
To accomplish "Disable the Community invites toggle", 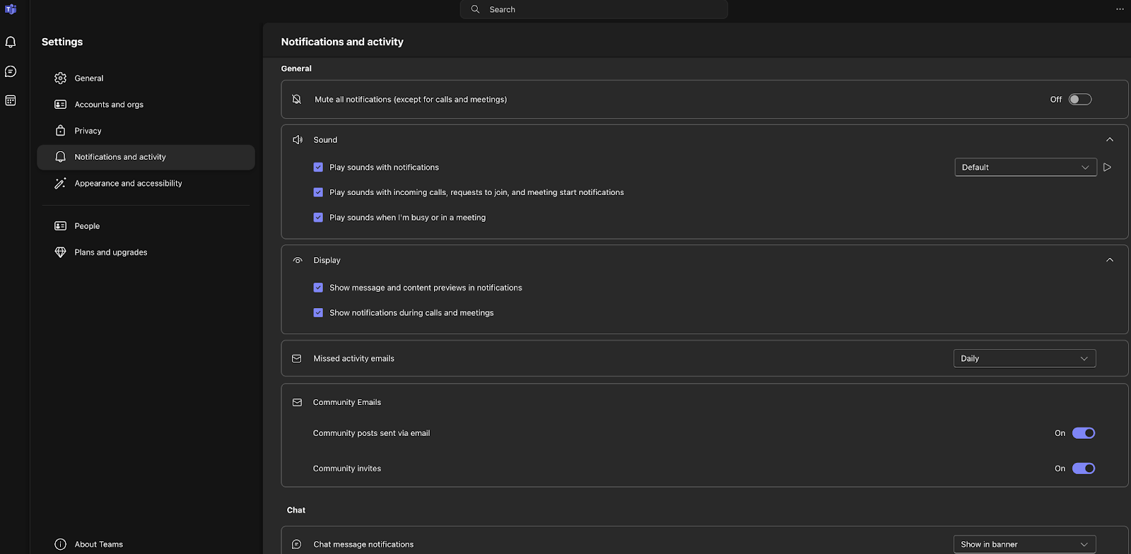I will 1083,468.
